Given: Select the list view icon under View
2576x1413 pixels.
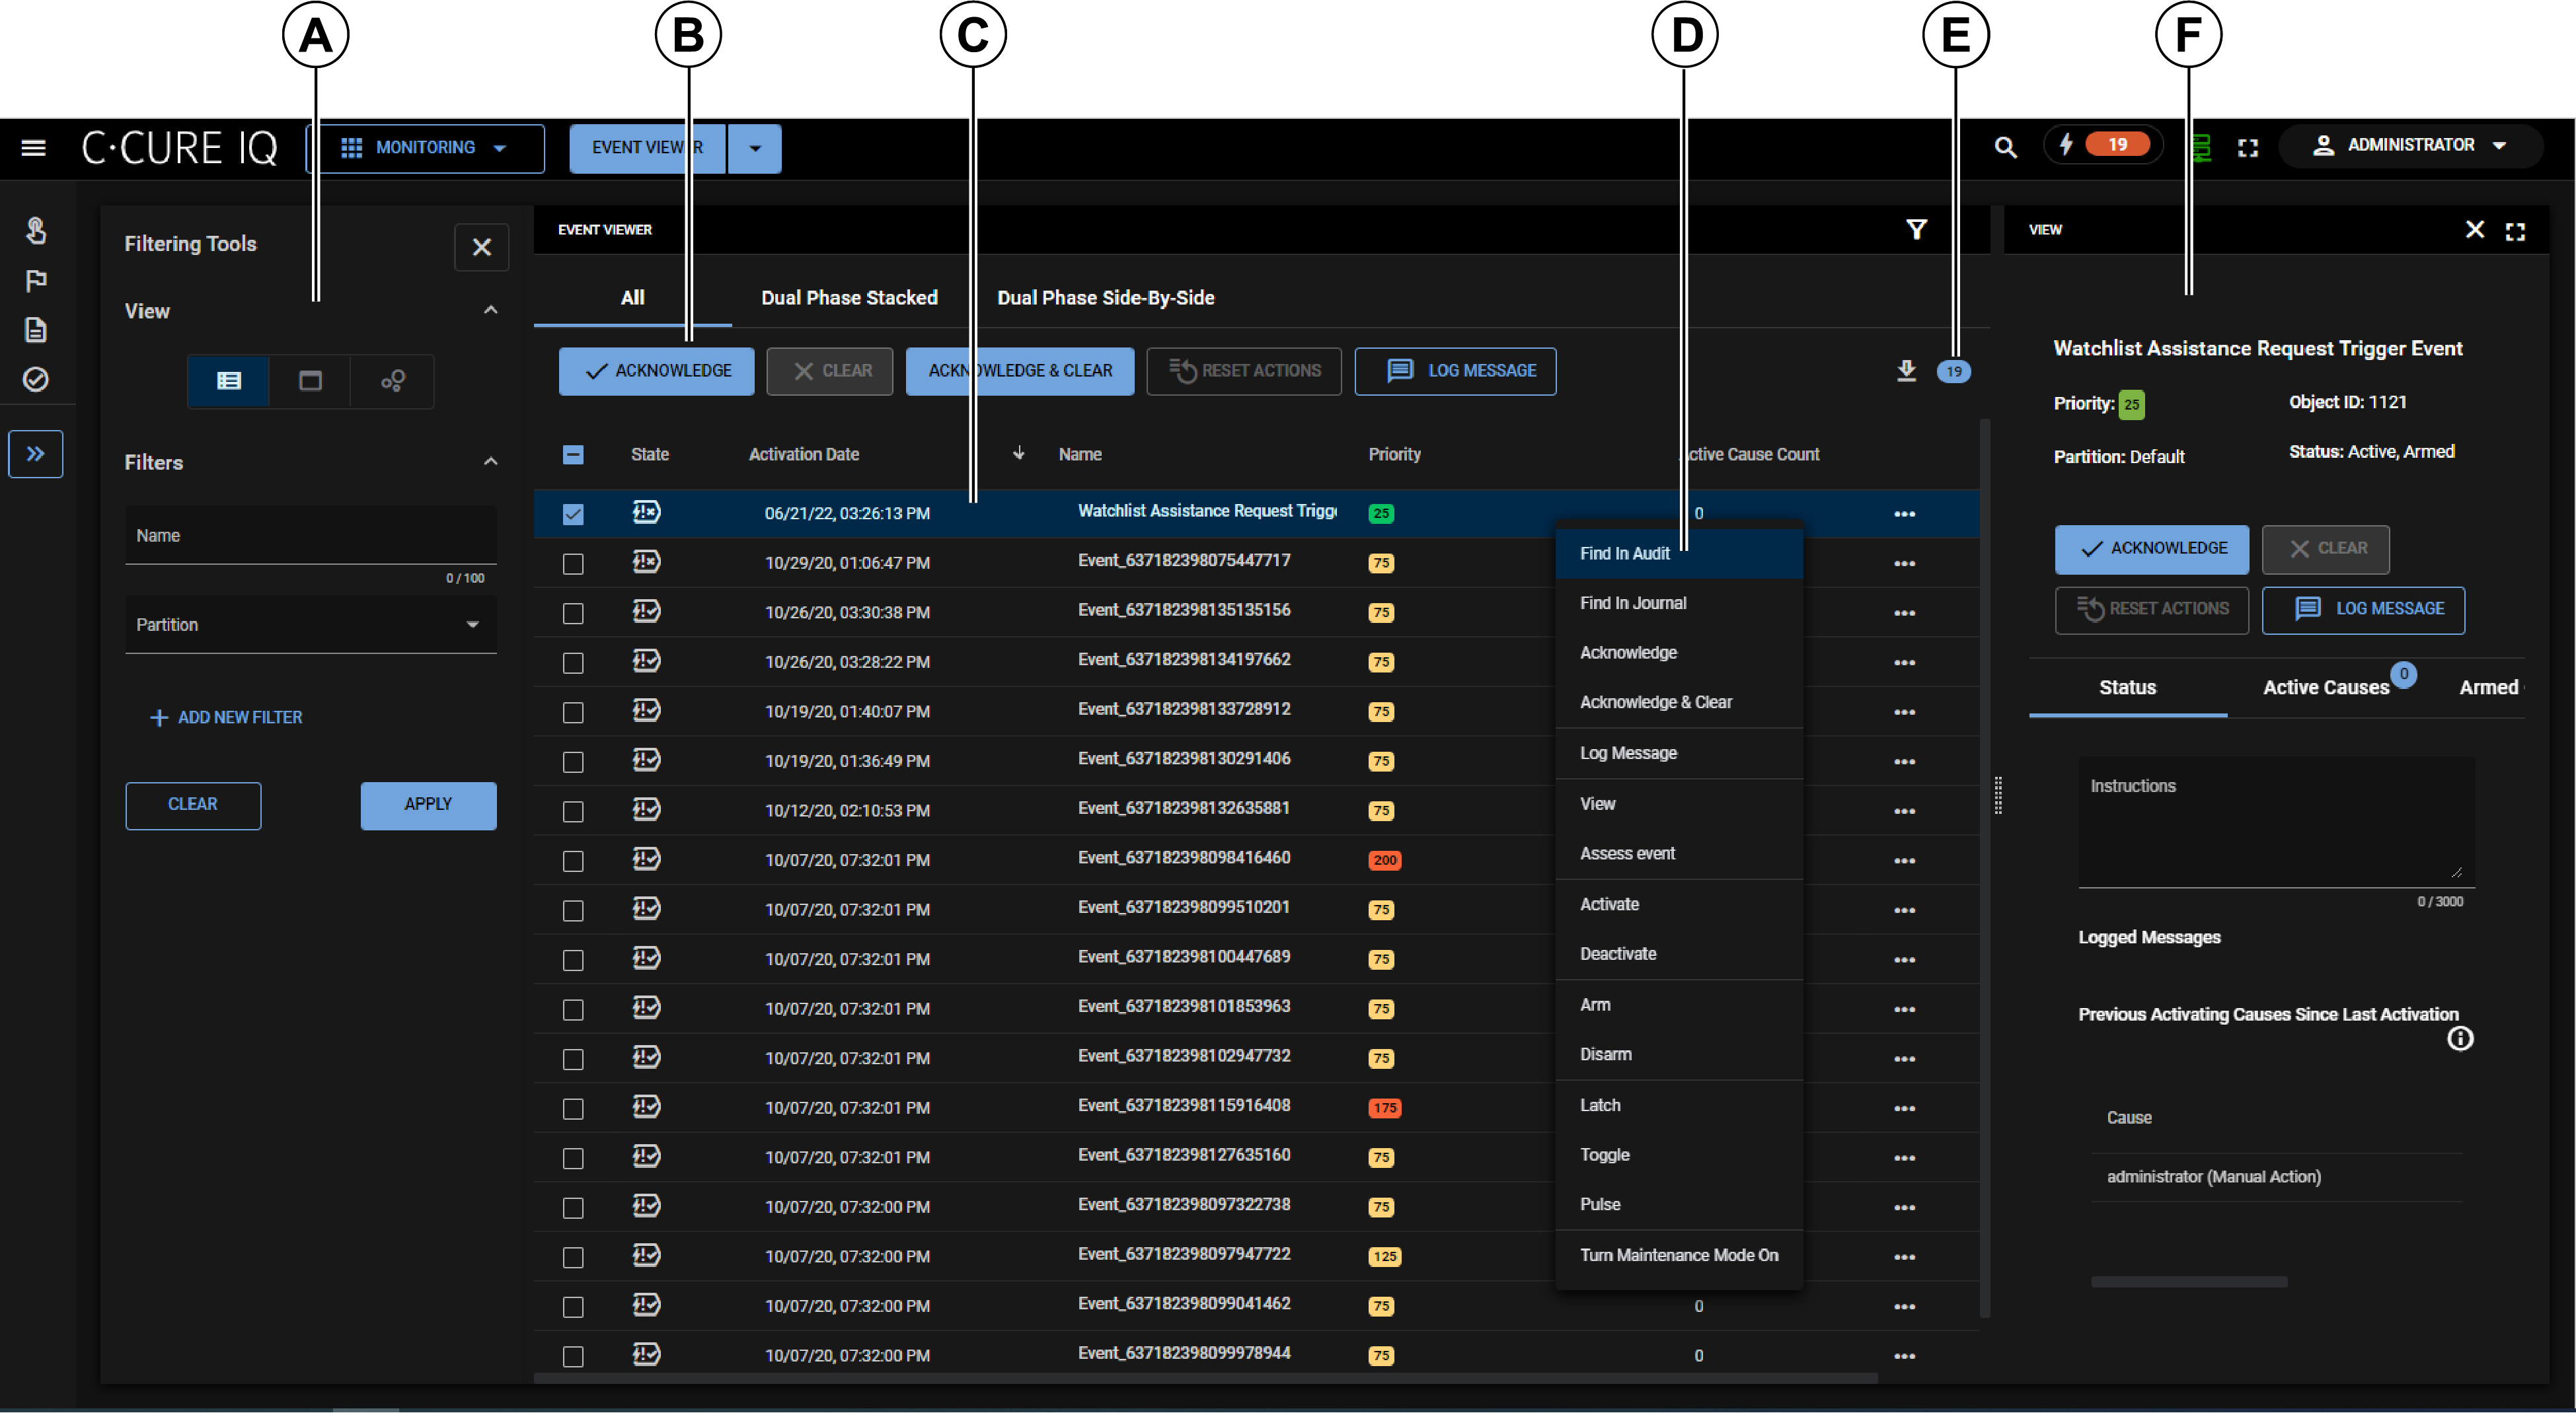Looking at the screenshot, I should click(x=229, y=380).
